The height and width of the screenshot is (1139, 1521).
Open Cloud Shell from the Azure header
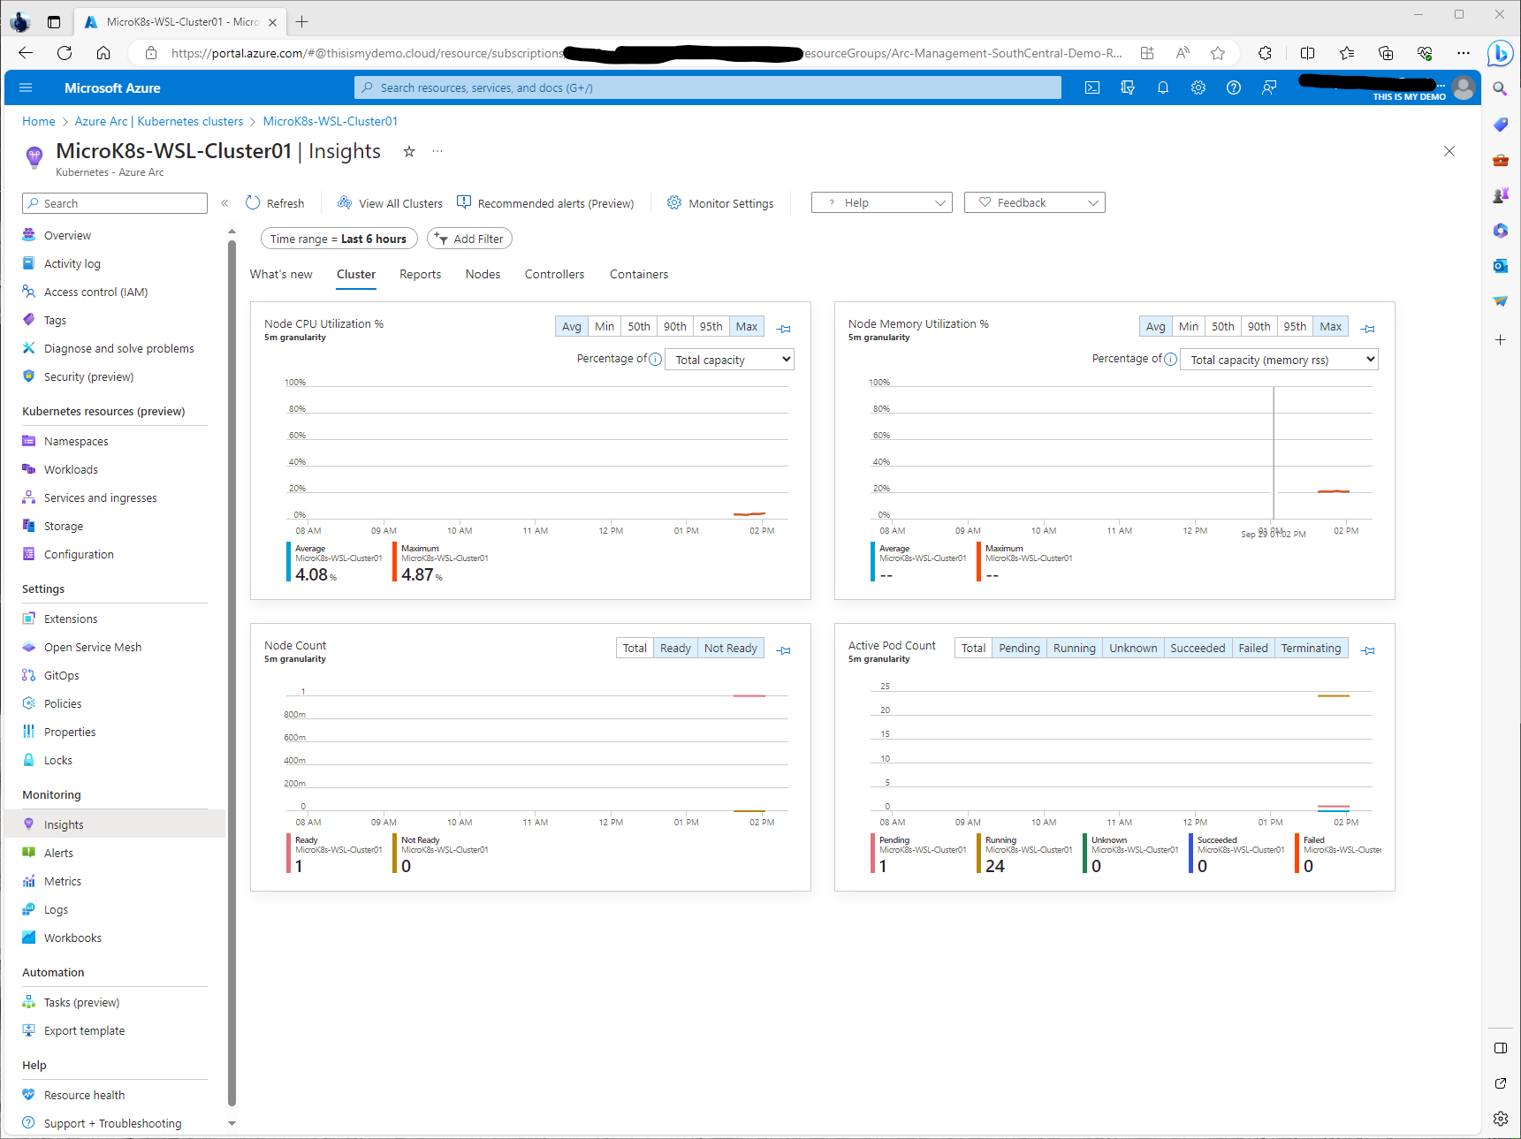1092,87
